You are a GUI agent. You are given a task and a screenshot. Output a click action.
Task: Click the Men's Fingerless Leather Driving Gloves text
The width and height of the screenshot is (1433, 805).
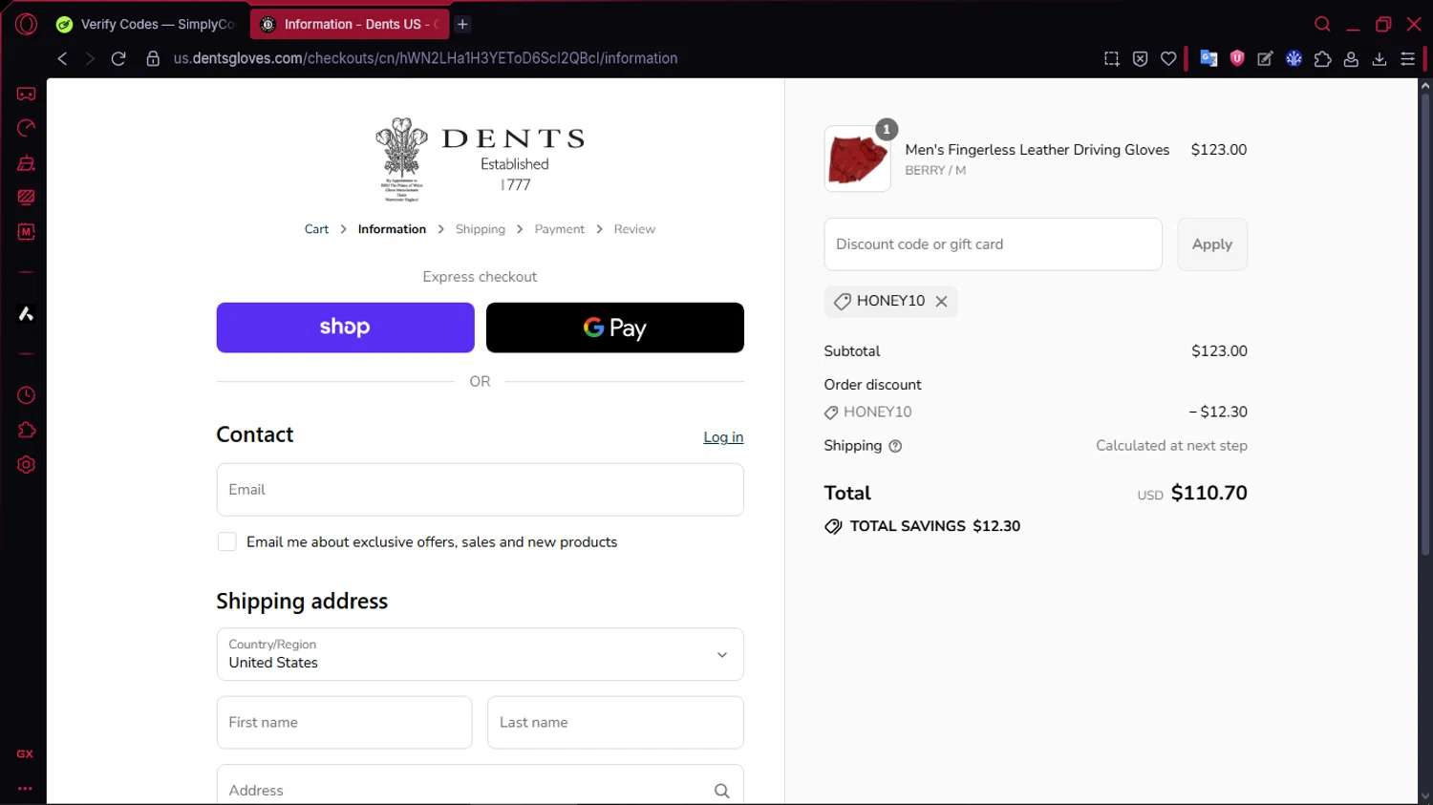click(x=1037, y=150)
